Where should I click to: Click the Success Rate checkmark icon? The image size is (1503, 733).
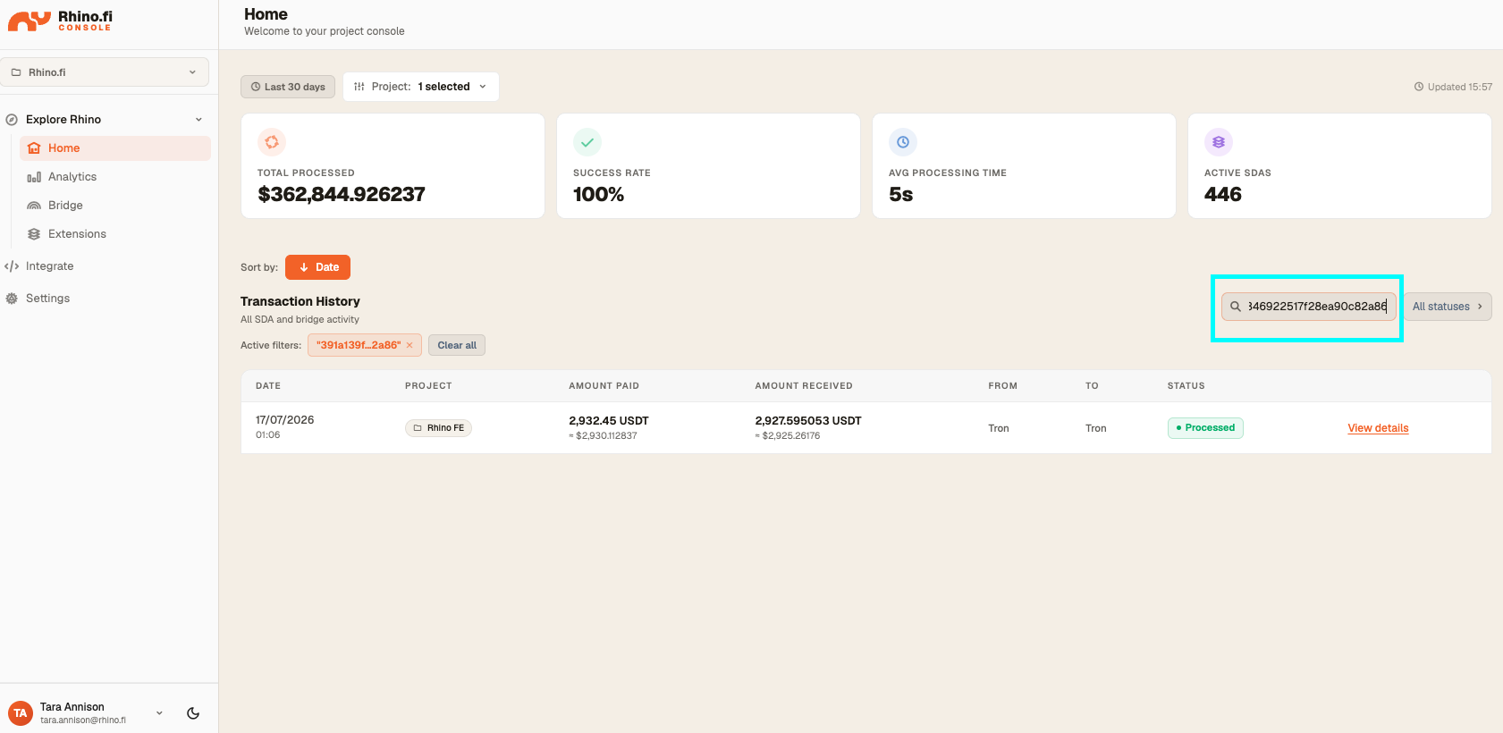coord(587,142)
